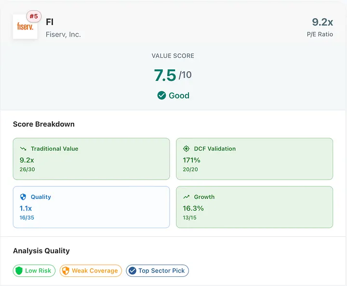Click the 7.5 value score number
The width and height of the screenshot is (347, 286).
point(165,75)
